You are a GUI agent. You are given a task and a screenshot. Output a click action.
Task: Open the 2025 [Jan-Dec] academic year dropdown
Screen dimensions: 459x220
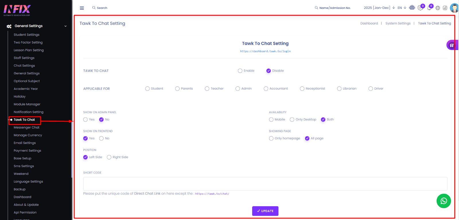click(x=379, y=8)
